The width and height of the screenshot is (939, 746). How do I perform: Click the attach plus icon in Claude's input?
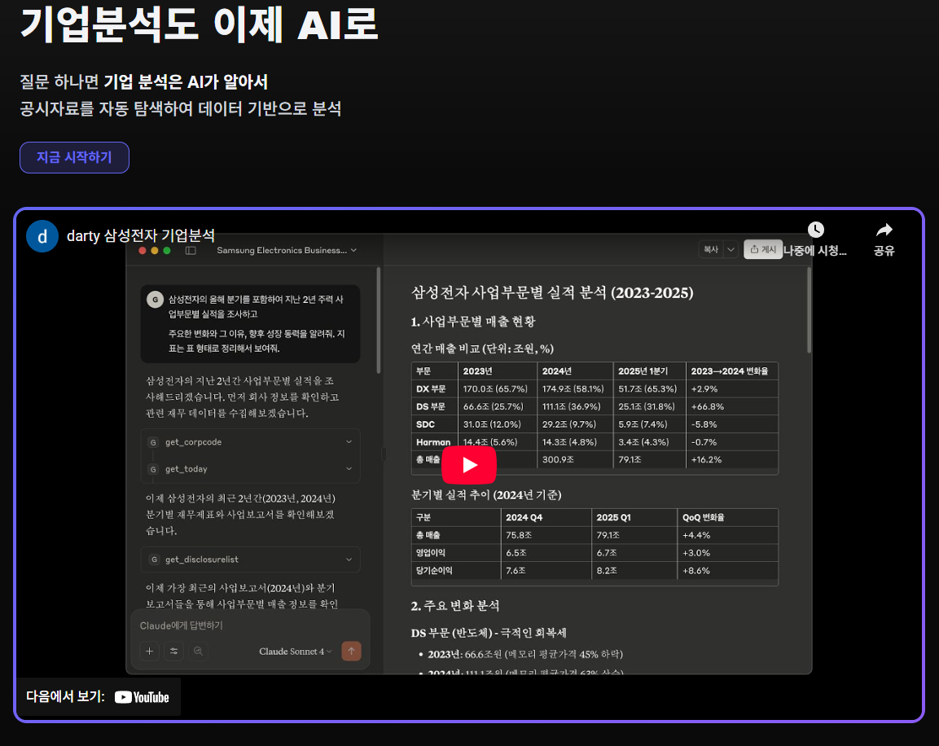pos(149,651)
